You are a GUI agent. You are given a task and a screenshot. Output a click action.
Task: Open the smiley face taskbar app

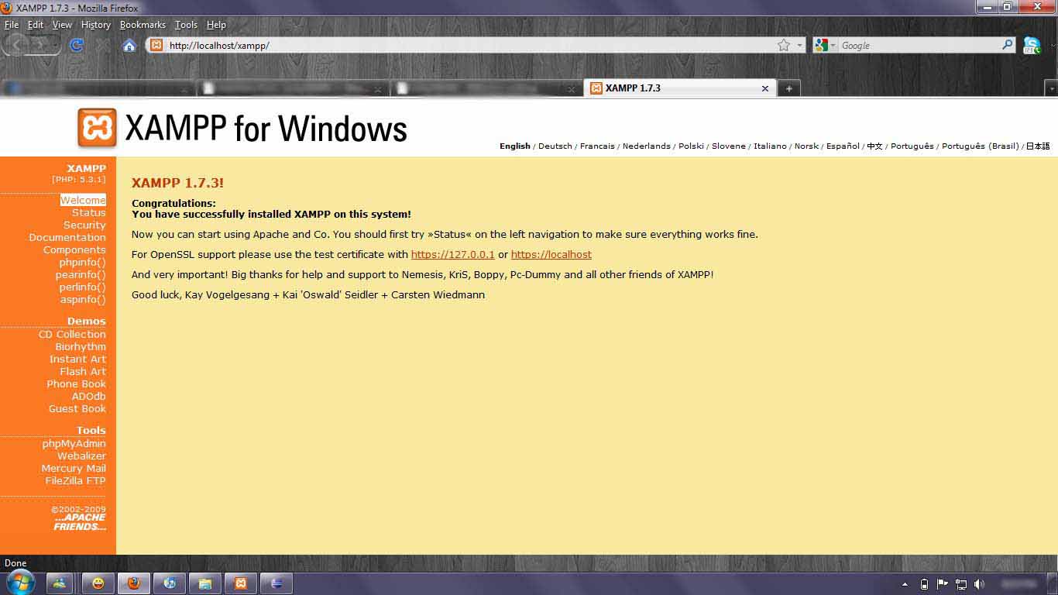[98, 583]
